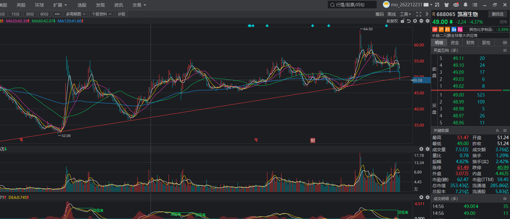
Task: Click the stock search input field
Action: click(352, 5)
